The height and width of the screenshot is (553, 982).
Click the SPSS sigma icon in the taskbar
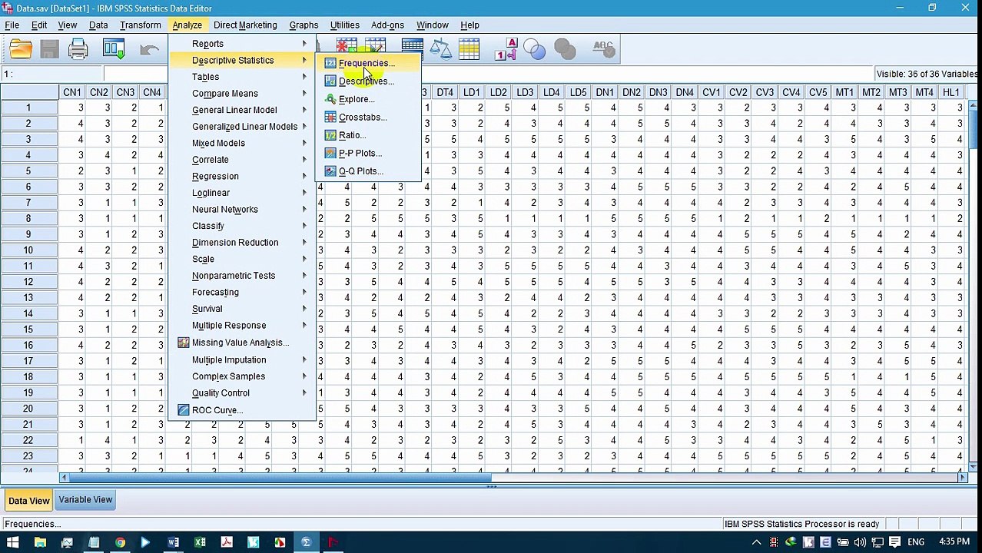pyautogui.click(x=306, y=542)
